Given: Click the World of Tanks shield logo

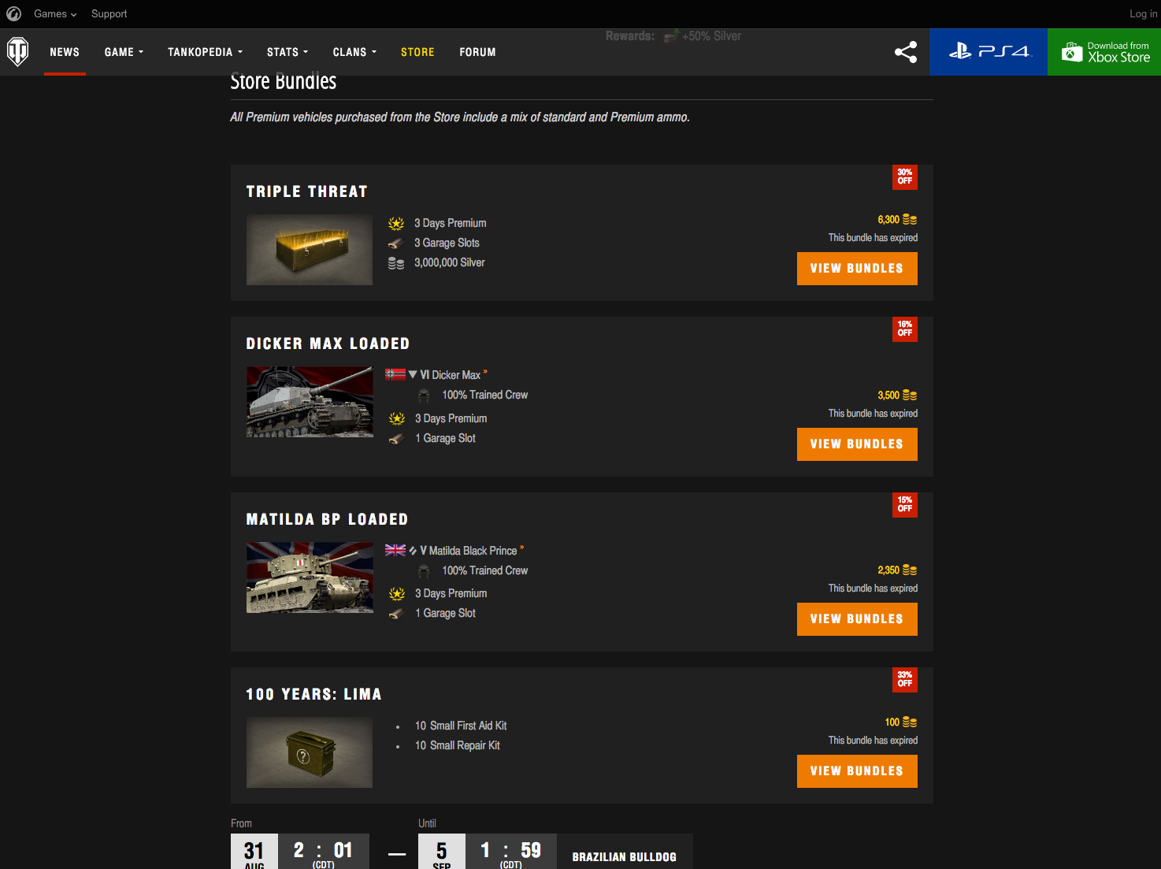Looking at the screenshot, I should [17, 52].
